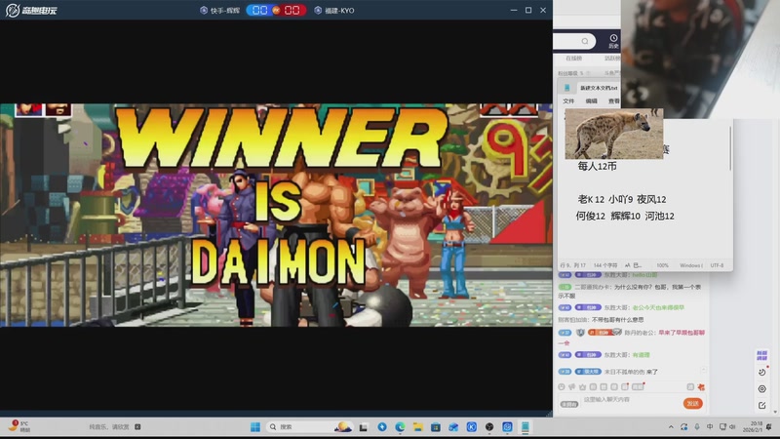Click the chat message 不带包哥有什么意思

pyautogui.click(x=617, y=320)
